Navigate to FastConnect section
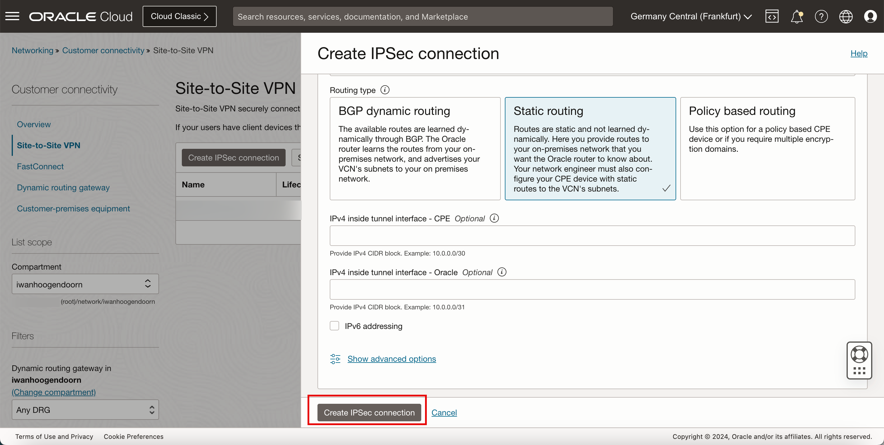 tap(40, 166)
